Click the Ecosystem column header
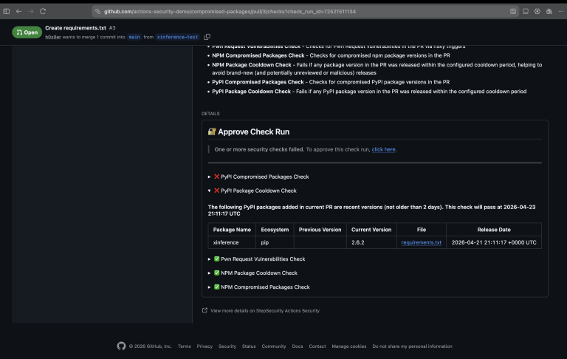Image resolution: width=567 pixels, height=359 pixels. coord(275,230)
